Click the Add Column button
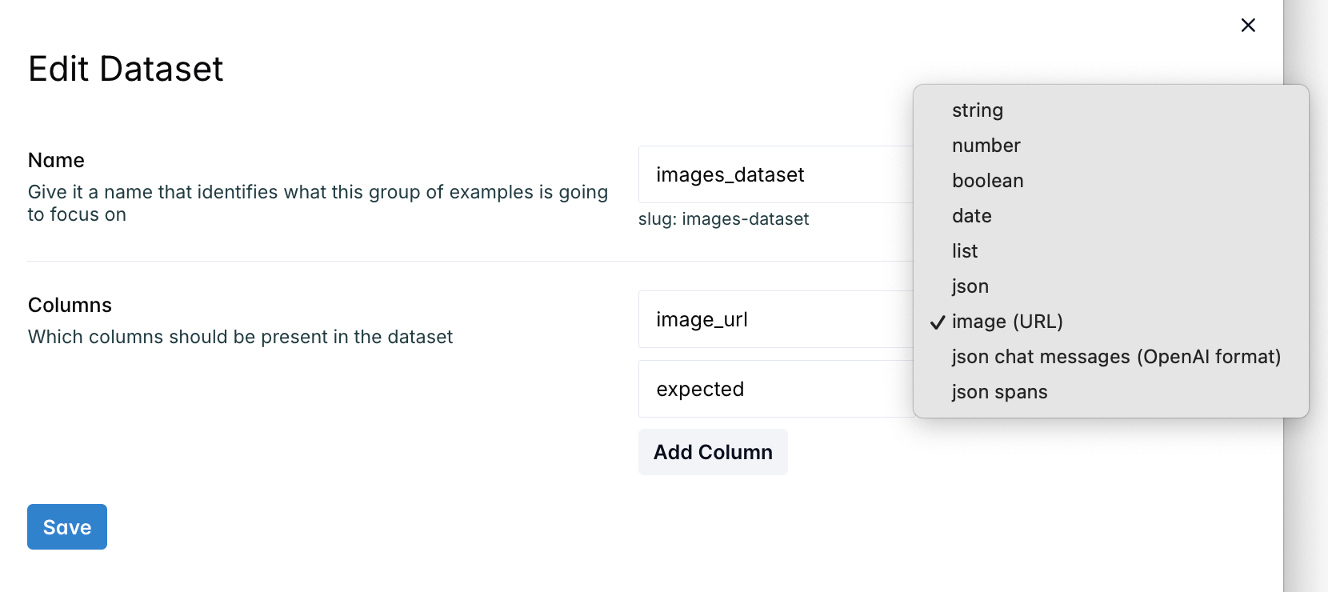1328x592 pixels. tap(713, 452)
